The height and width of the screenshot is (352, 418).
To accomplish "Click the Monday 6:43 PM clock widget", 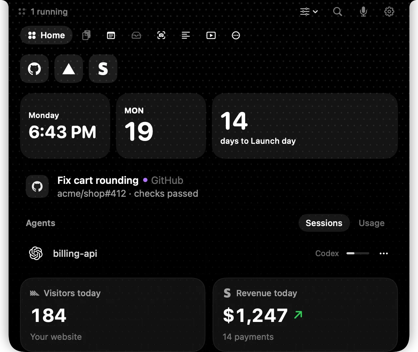I will pyautogui.click(x=65, y=126).
